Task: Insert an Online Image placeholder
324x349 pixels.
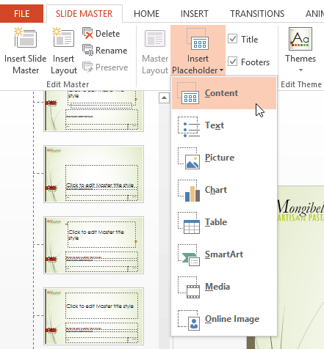Action: click(x=224, y=319)
